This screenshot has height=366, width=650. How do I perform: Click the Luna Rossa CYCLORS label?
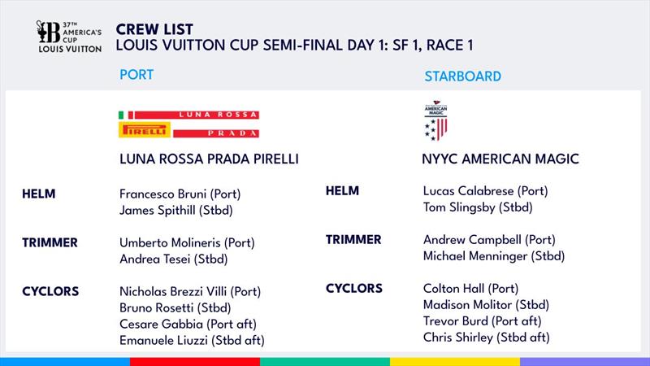tap(50, 292)
